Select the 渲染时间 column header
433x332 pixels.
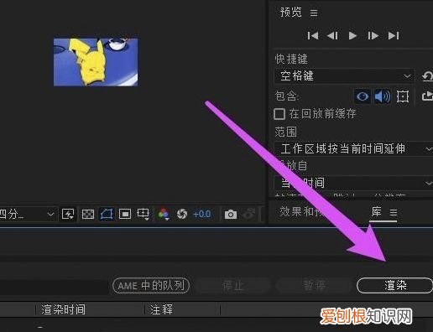pyautogui.click(x=63, y=309)
